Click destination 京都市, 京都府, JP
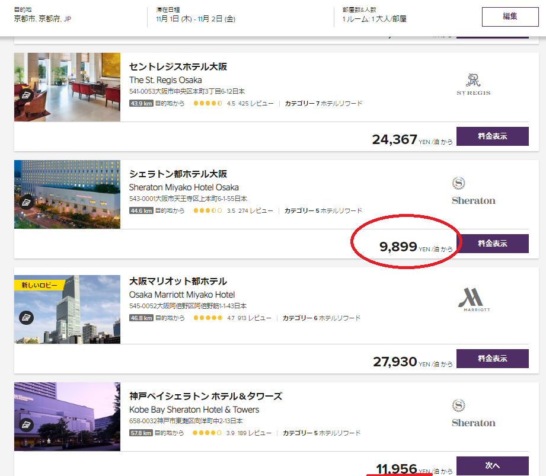Image resolution: width=546 pixels, height=476 pixels. (43, 19)
